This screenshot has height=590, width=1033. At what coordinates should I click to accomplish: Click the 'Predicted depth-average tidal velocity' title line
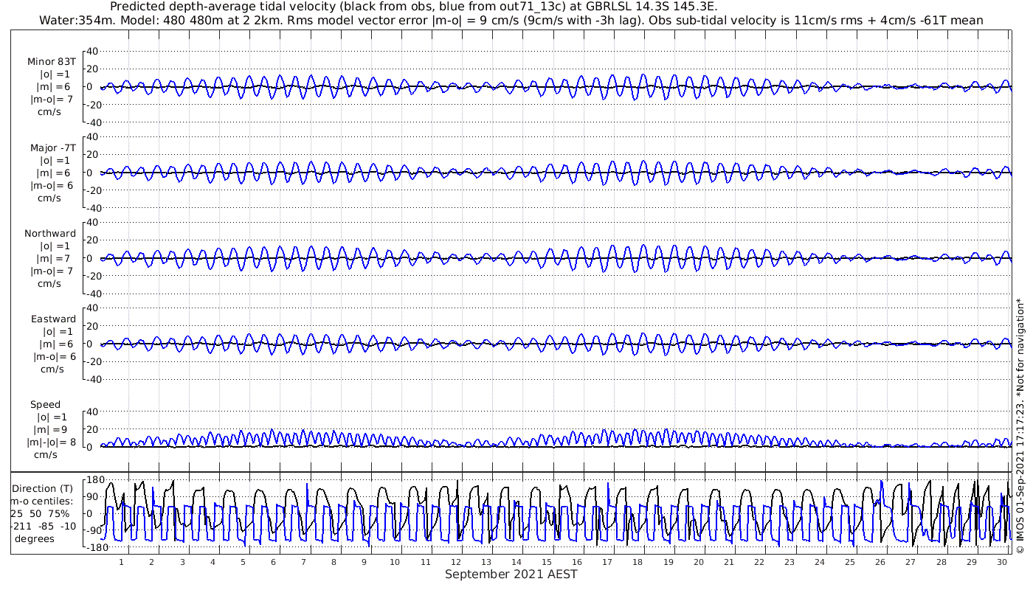click(413, 7)
